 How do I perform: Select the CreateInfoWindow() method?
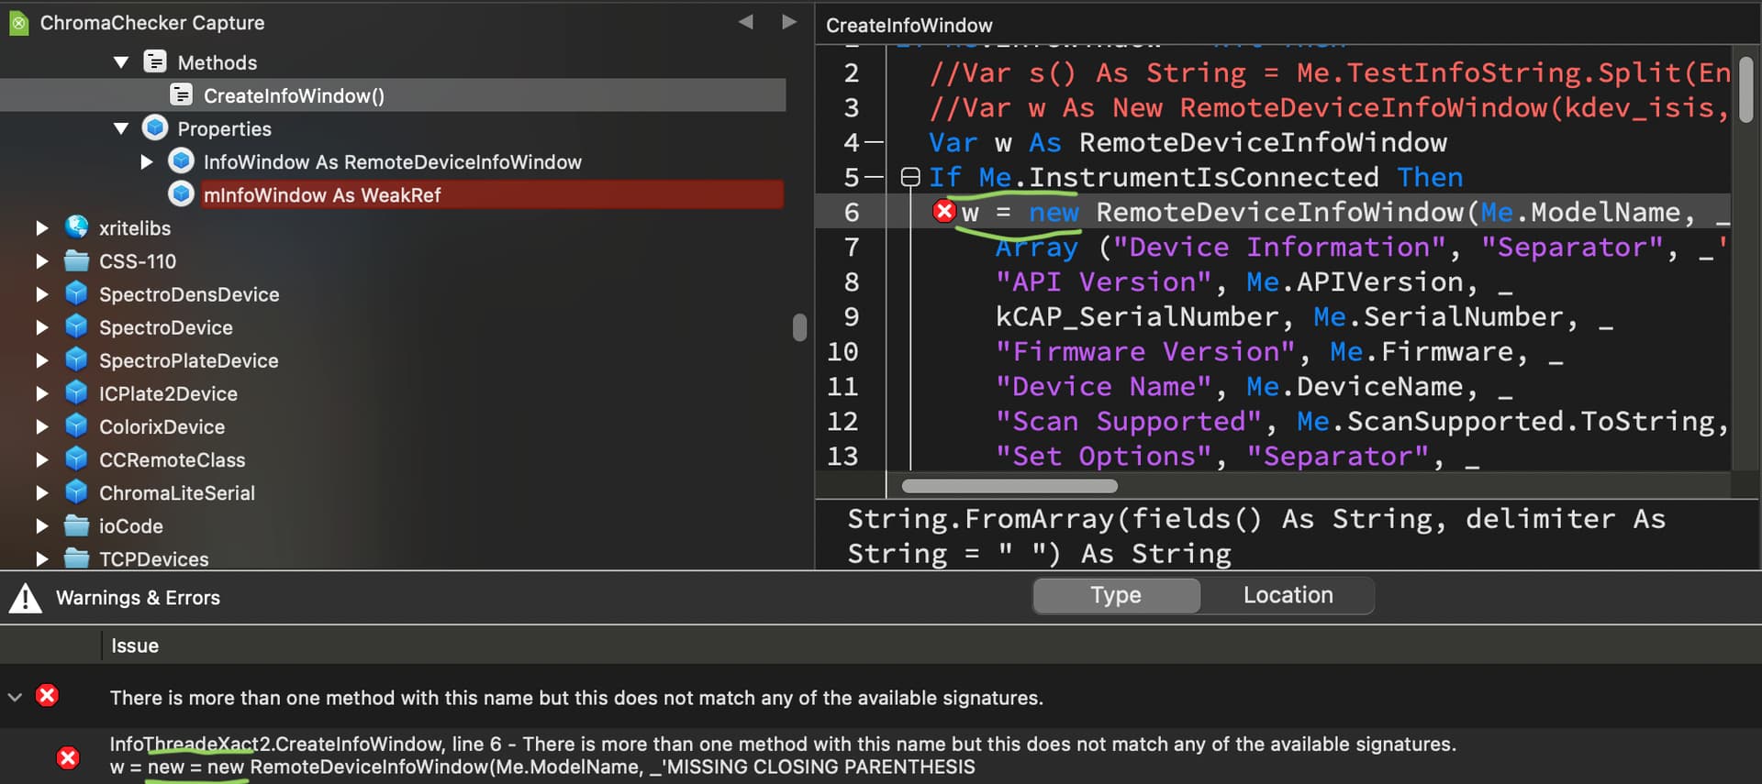point(294,95)
